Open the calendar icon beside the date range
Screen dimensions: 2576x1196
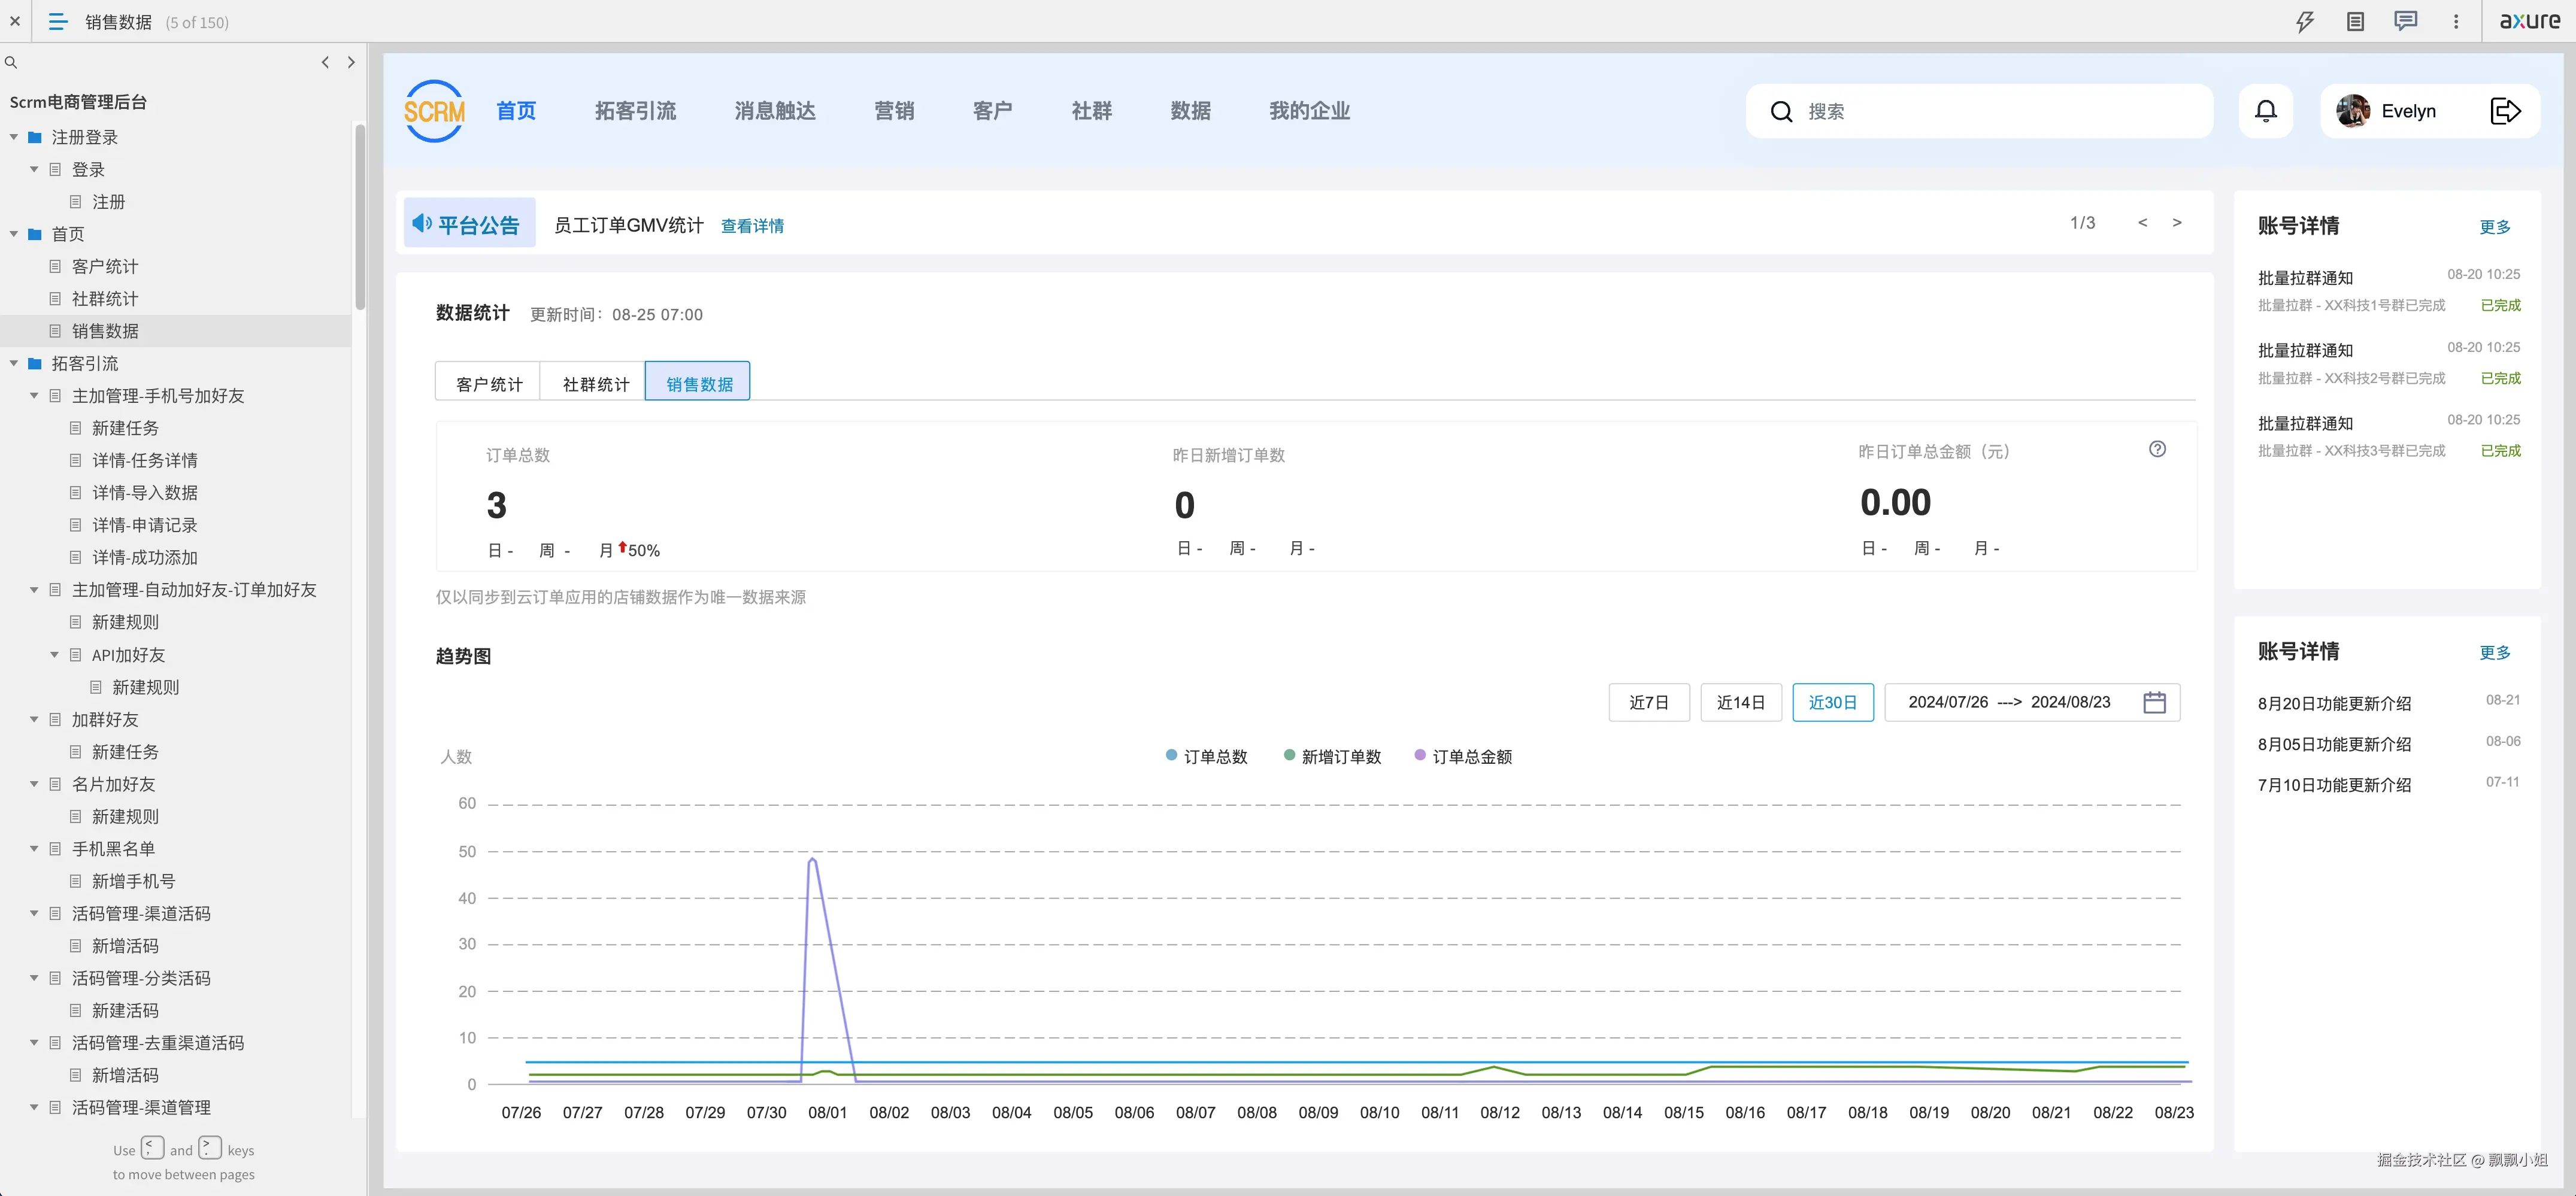(x=2154, y=702)
